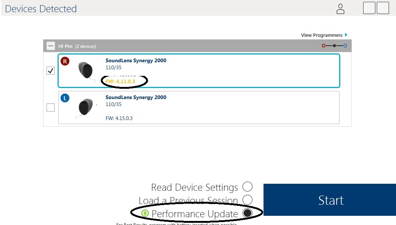Click the Hi-Pro (2 devices) header label
The width and height of the screenshot is (396, 225).
click(77, 46)
